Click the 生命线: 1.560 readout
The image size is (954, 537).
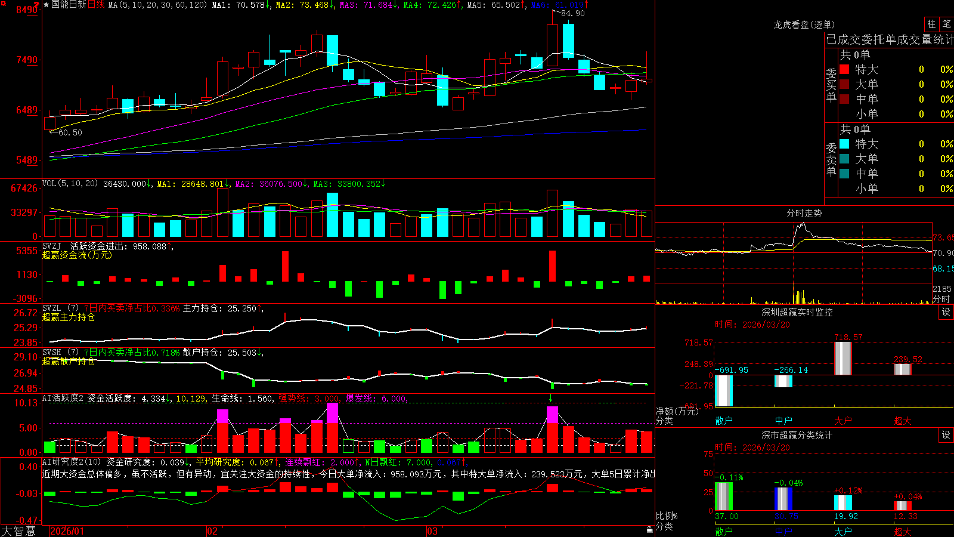click(x=243, y=399)
